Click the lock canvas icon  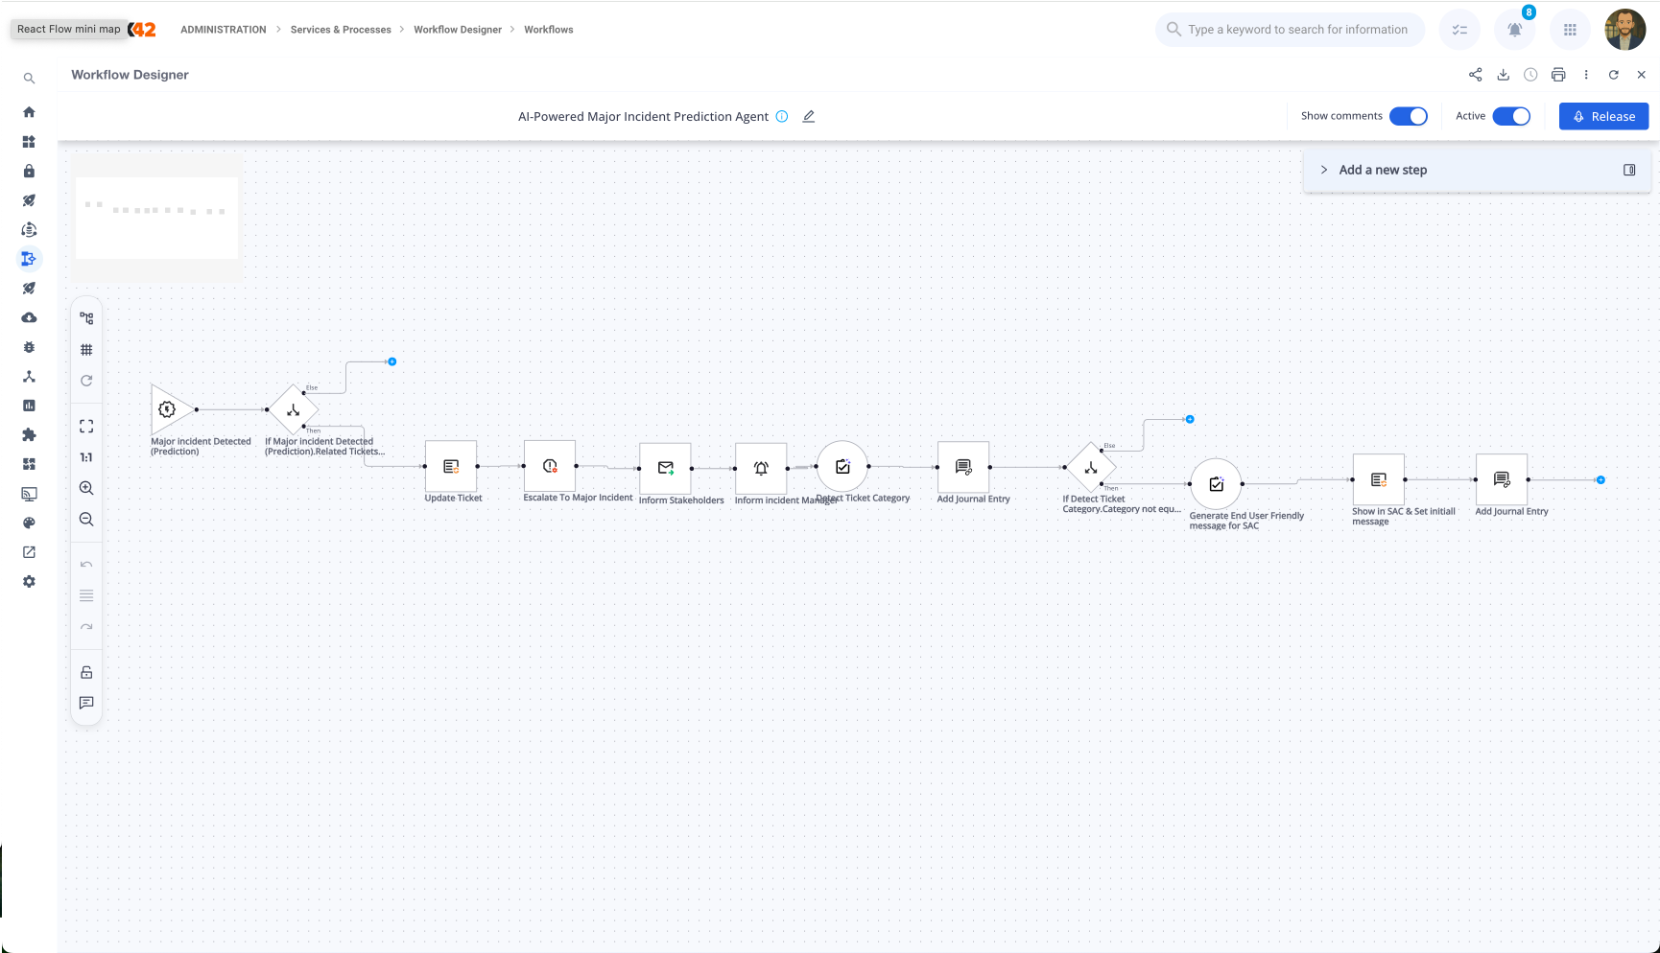pyautogui.click(x=86, y=672)
